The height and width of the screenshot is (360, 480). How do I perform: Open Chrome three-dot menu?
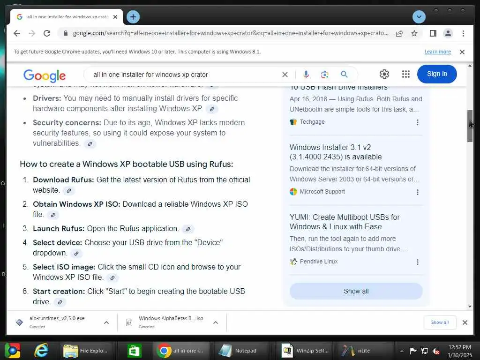(463, 33)
